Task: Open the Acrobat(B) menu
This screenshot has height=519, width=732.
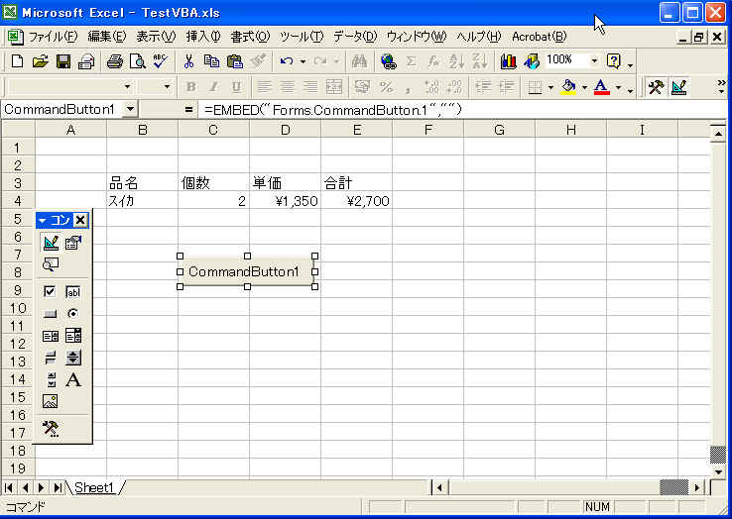Action: tap(540, 37)
